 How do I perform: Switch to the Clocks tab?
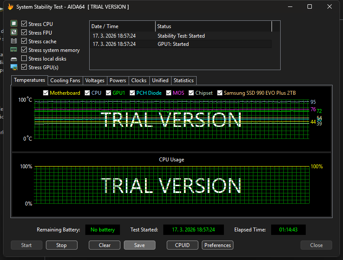tap(139, 80)
